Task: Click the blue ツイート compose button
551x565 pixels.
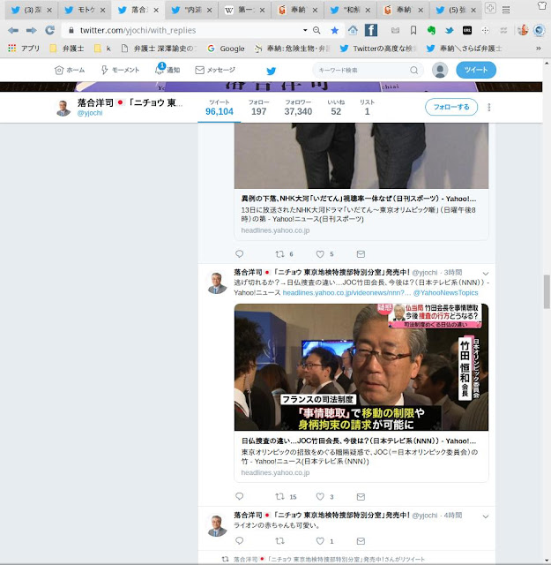Action: pos(476,70)
